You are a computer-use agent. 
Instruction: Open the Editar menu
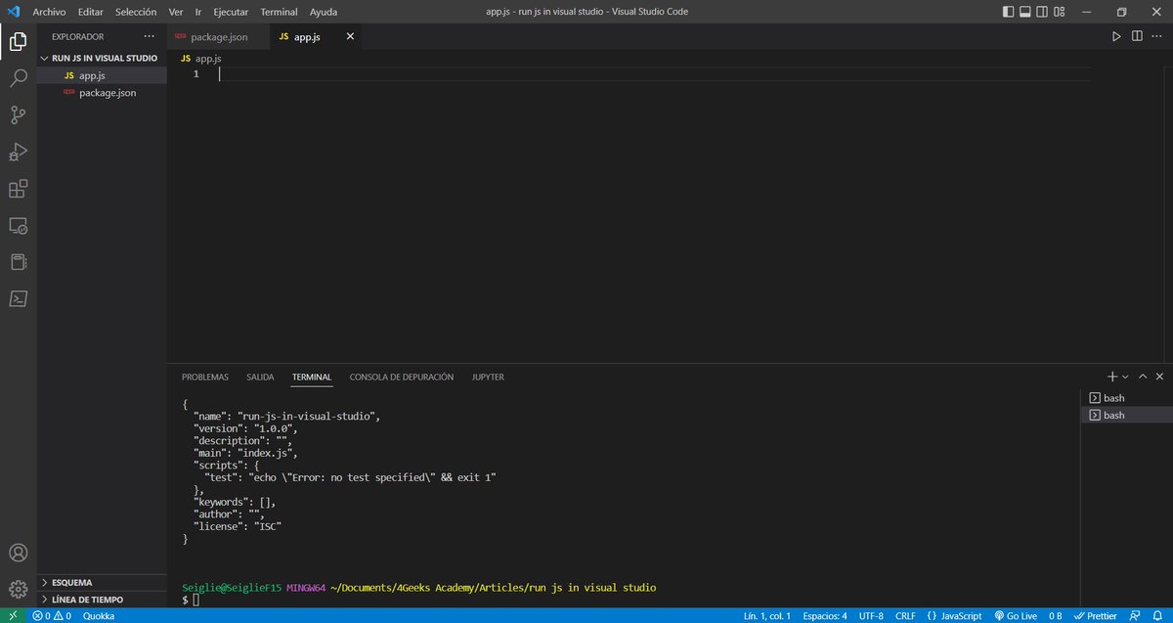click(x=91, y=12)
